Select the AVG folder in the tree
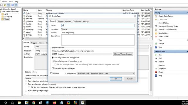The height and width of the screenshot is (105, 188). [x=6, y=14]
